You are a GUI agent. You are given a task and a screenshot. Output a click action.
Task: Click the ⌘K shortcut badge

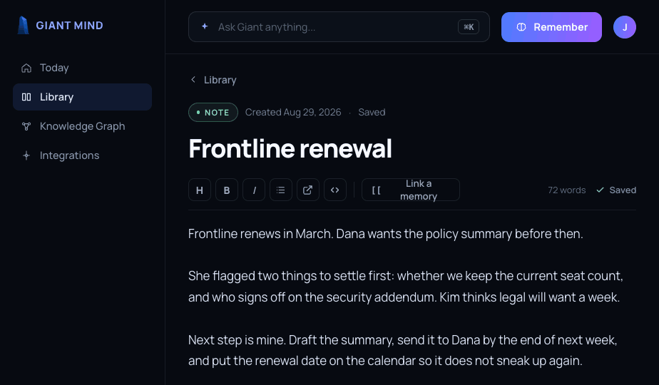pos(469,27)
